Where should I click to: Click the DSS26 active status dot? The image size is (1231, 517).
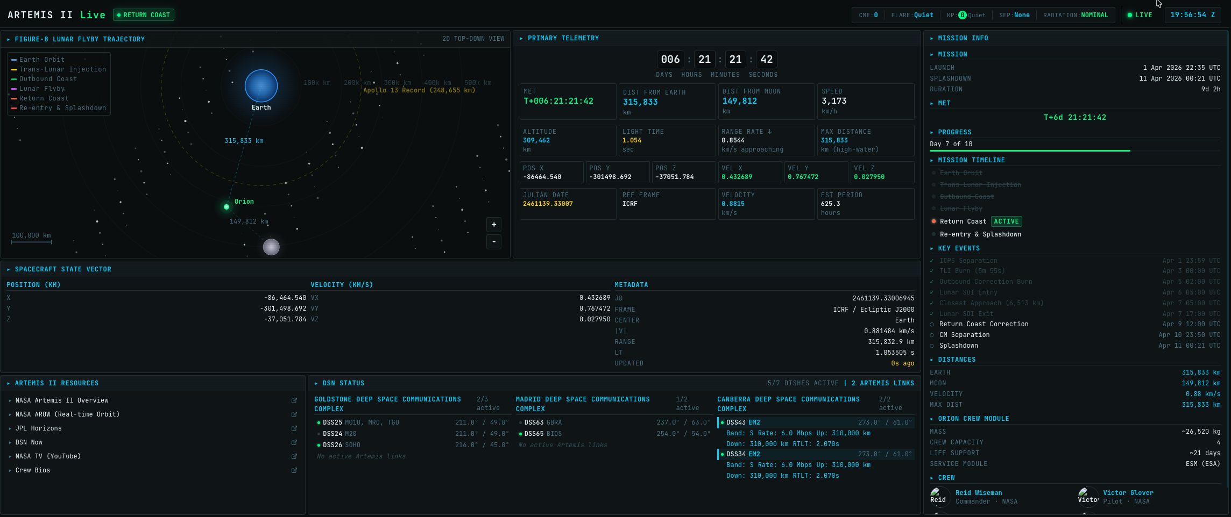pyautogui.click(x=319, y=446)
